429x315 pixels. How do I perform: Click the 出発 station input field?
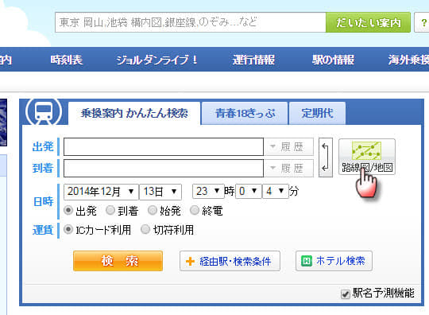click(164, 147)
